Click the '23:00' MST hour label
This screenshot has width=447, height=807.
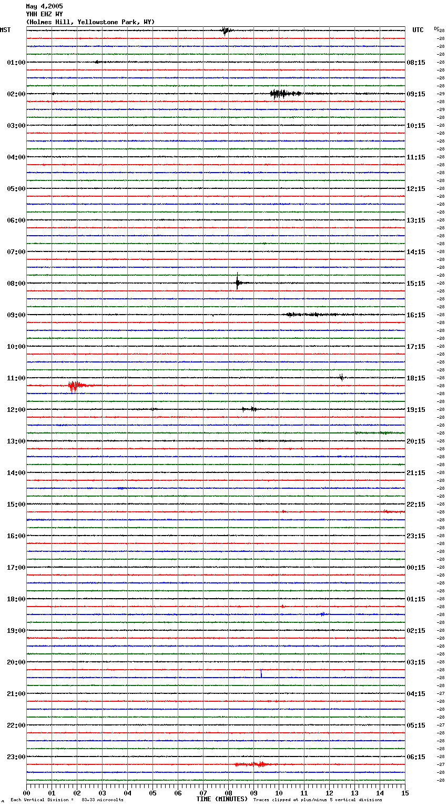16,757
